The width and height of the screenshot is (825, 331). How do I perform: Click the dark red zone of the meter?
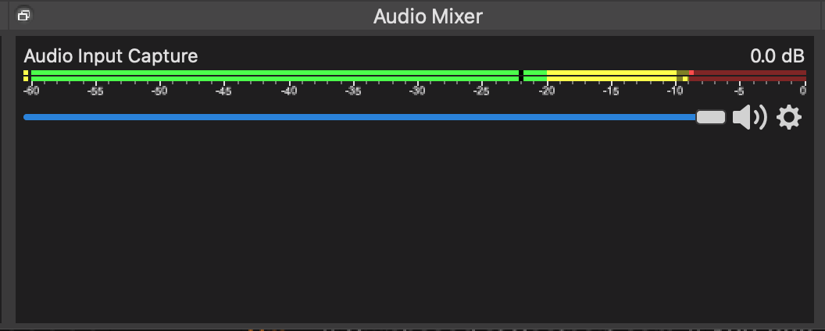(x=750, y=75)
